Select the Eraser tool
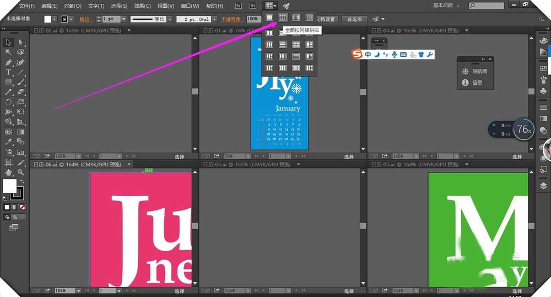The width and height of the screenshot is (551, 297). click(x=20, y=92)
